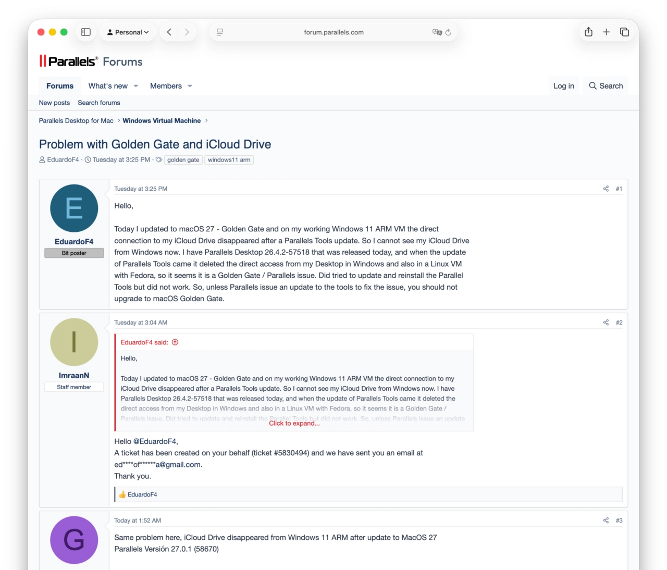Open the 'golden gate' tag
This screenshot has height=570, width=667.
click(x=183, y=160)
